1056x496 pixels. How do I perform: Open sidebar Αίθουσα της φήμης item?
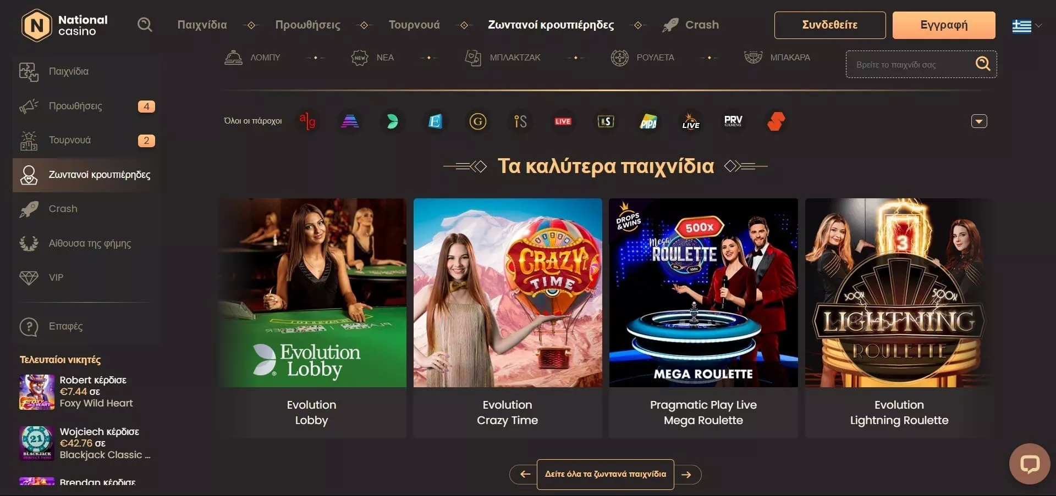tap(86, 243)
